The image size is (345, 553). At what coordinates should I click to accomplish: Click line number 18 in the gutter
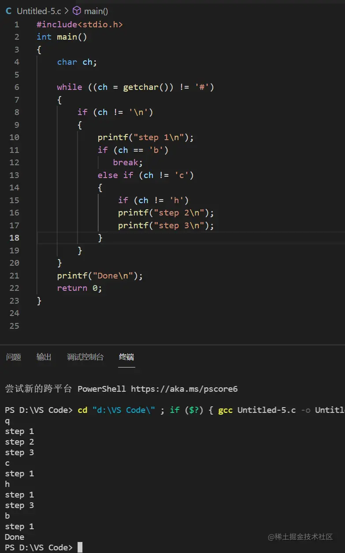15,238
